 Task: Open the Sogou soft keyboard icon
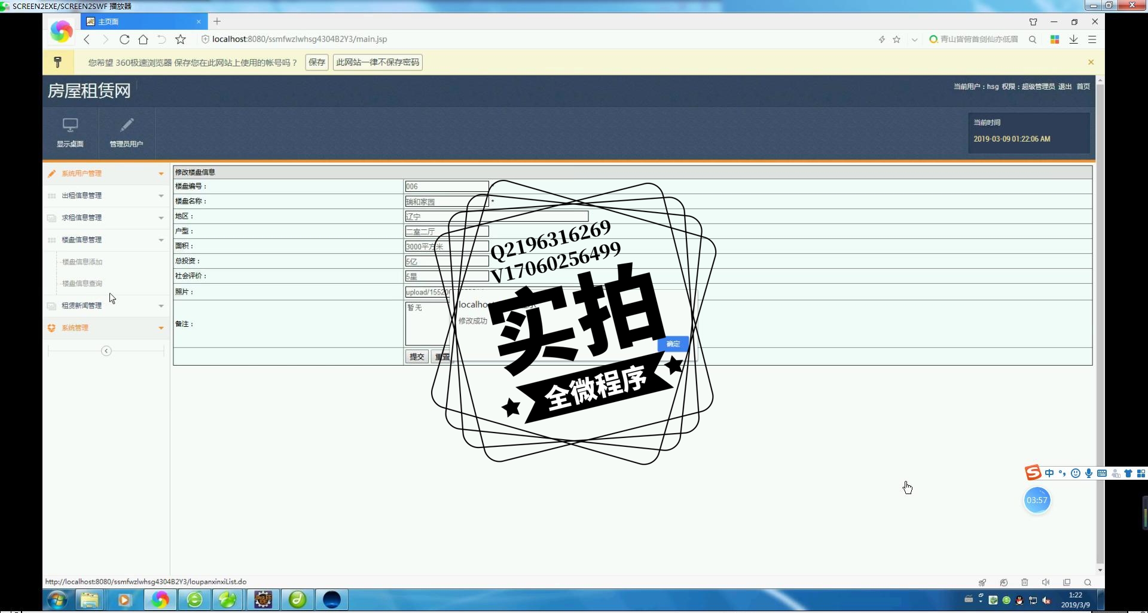[x=1102, y=473]
